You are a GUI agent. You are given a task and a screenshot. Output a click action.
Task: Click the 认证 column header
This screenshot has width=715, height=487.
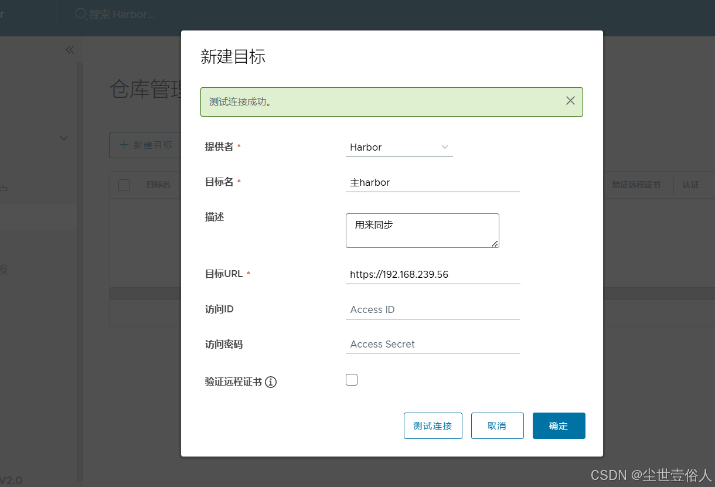pyautogui.click(x=690, y=185)
